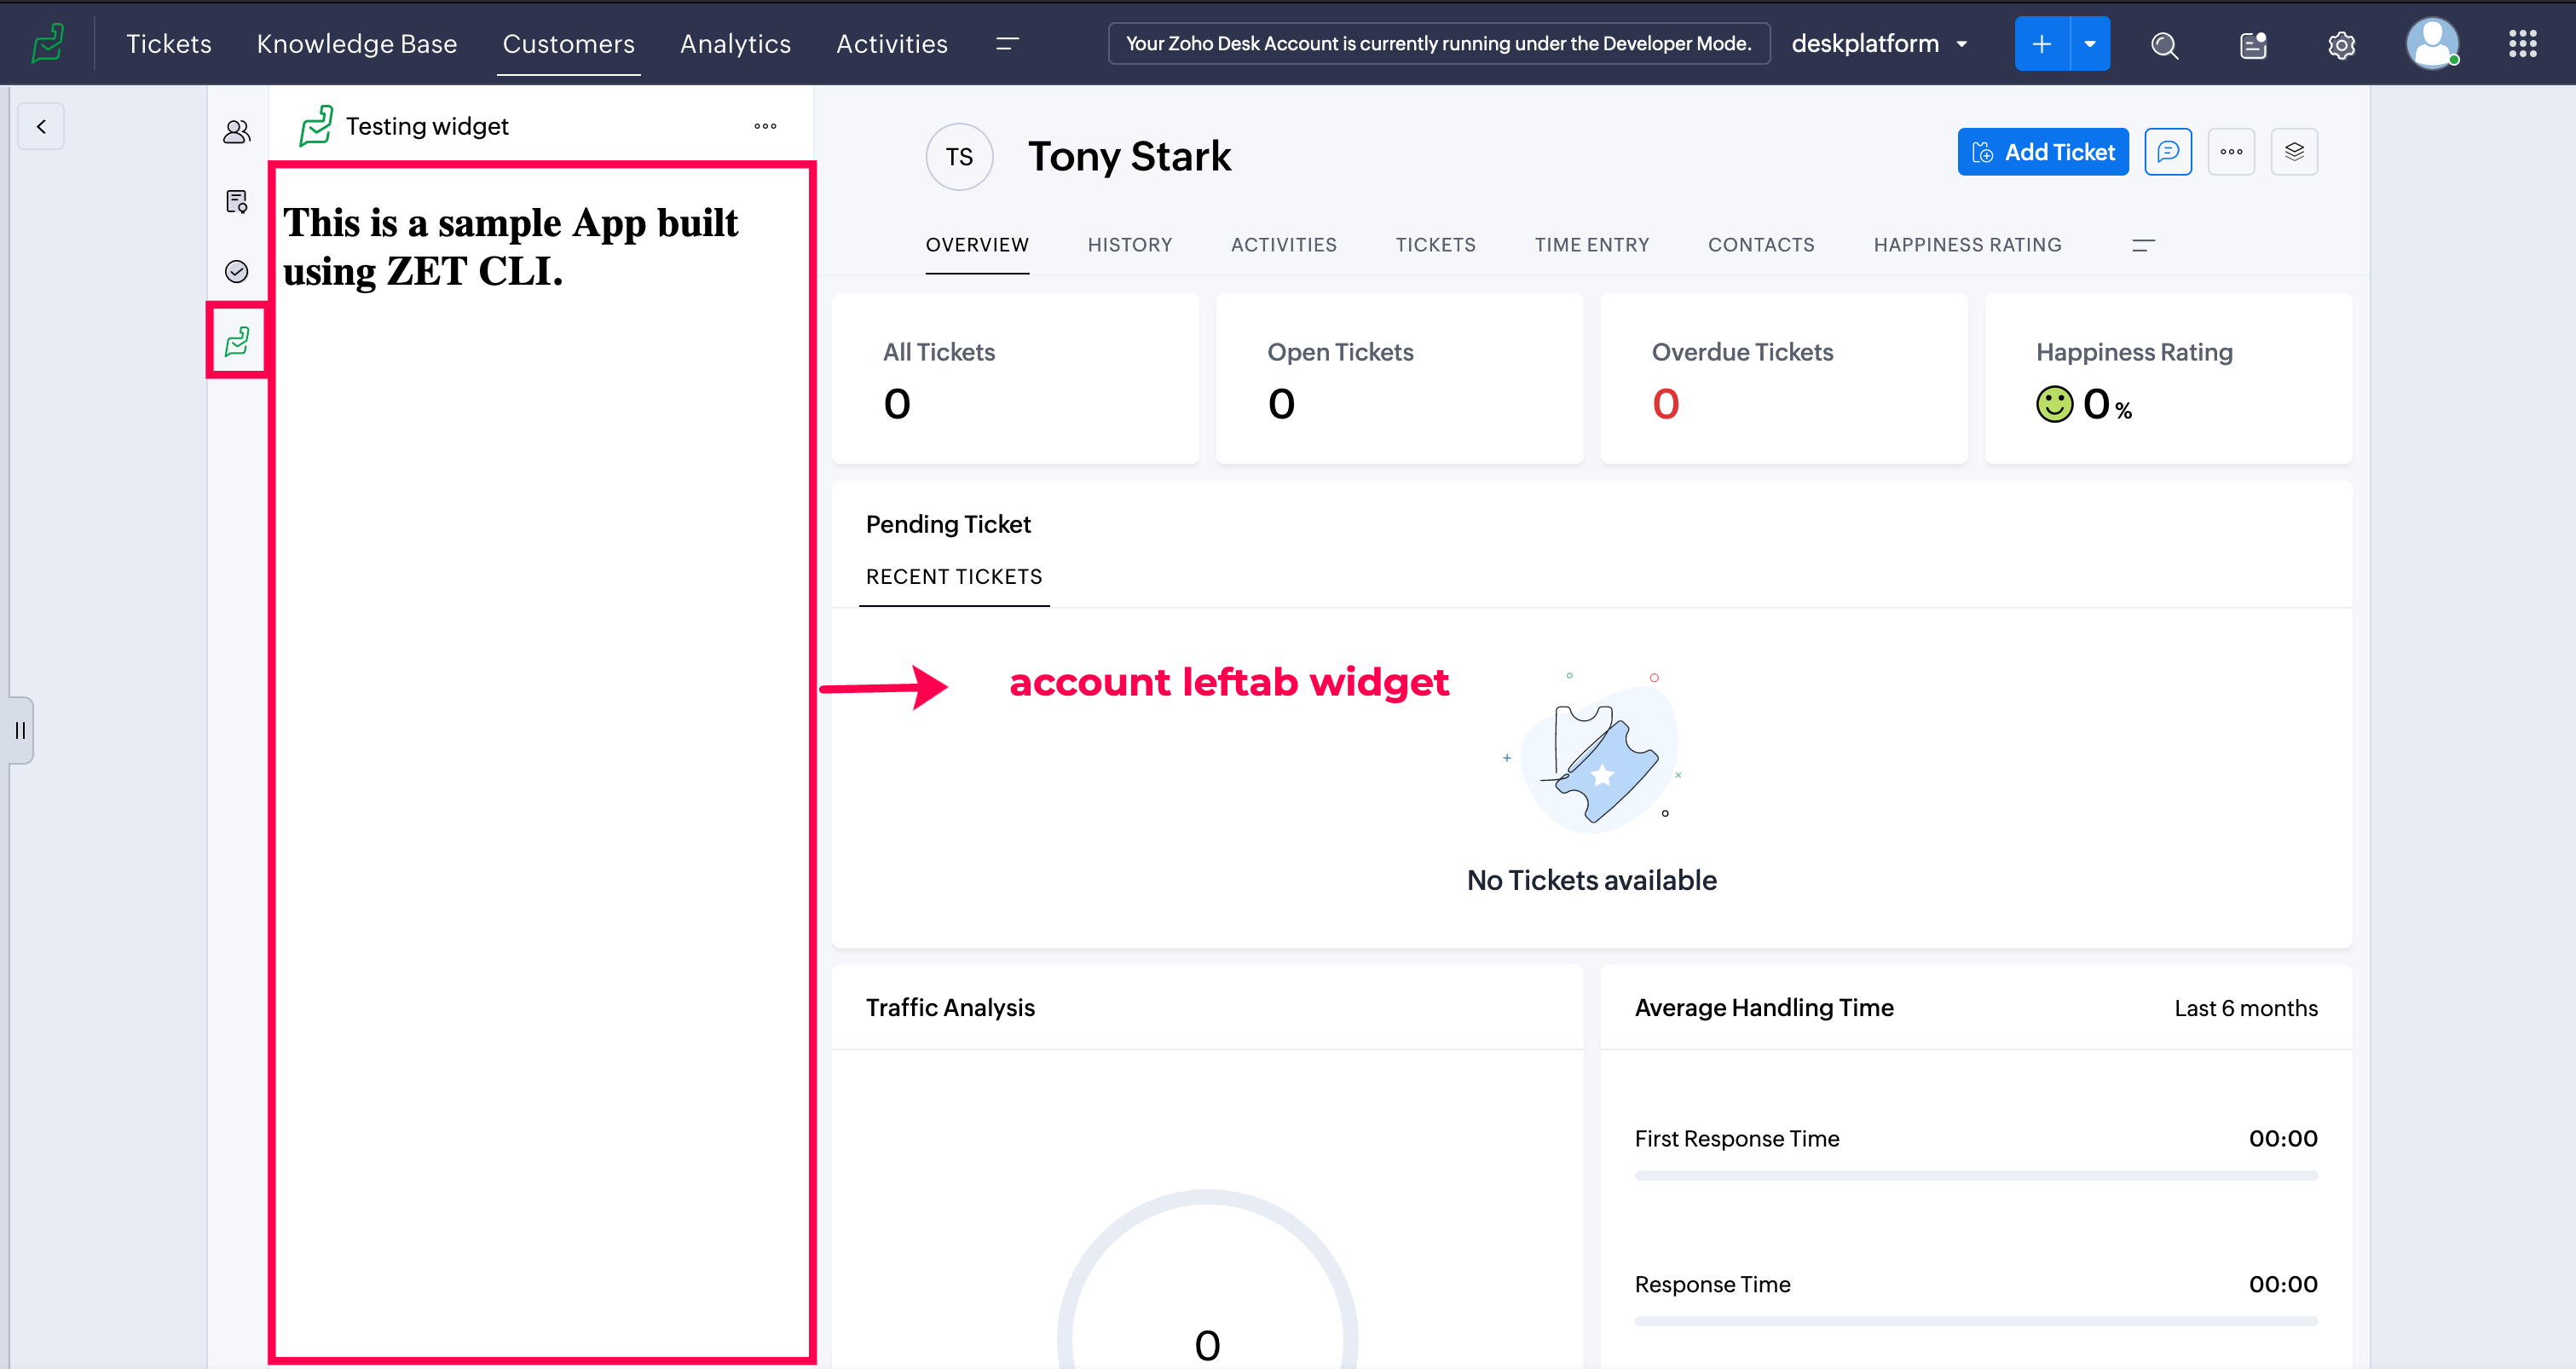The height and width of the screenshot is (1369, 2576).
Task: Open Testing widget more options menu
Action: (x=765, y=126)
